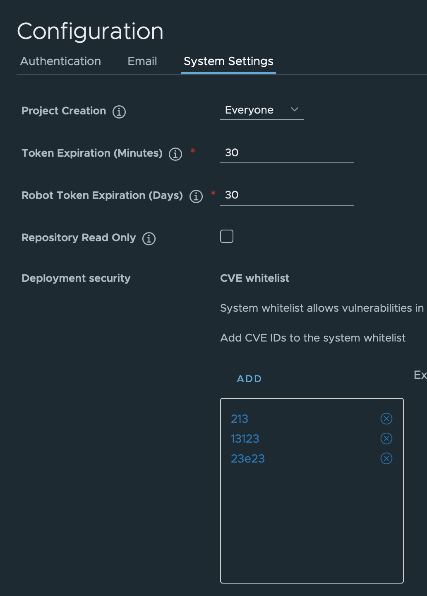Remove CVE entry 213 from the whitelist

pyautogui.click(x=386, y=419)
